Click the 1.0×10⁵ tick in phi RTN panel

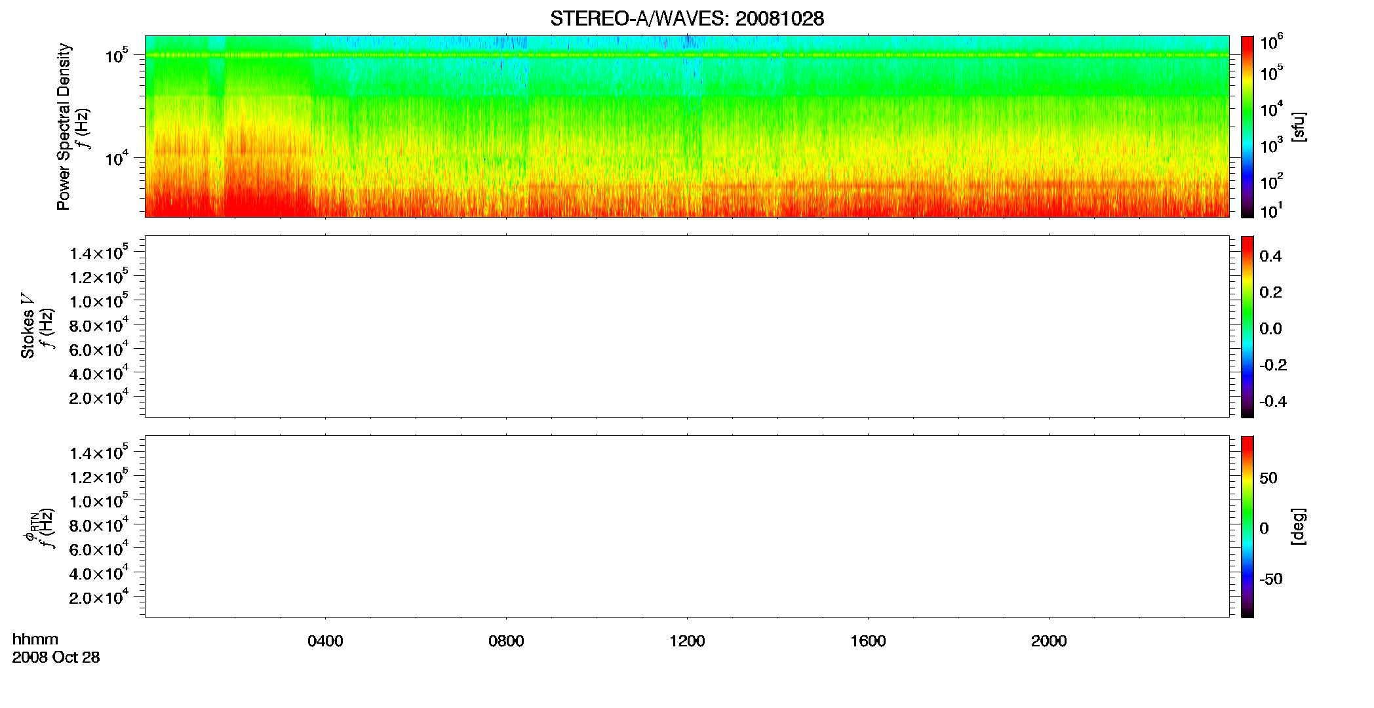tap(98, 500)
